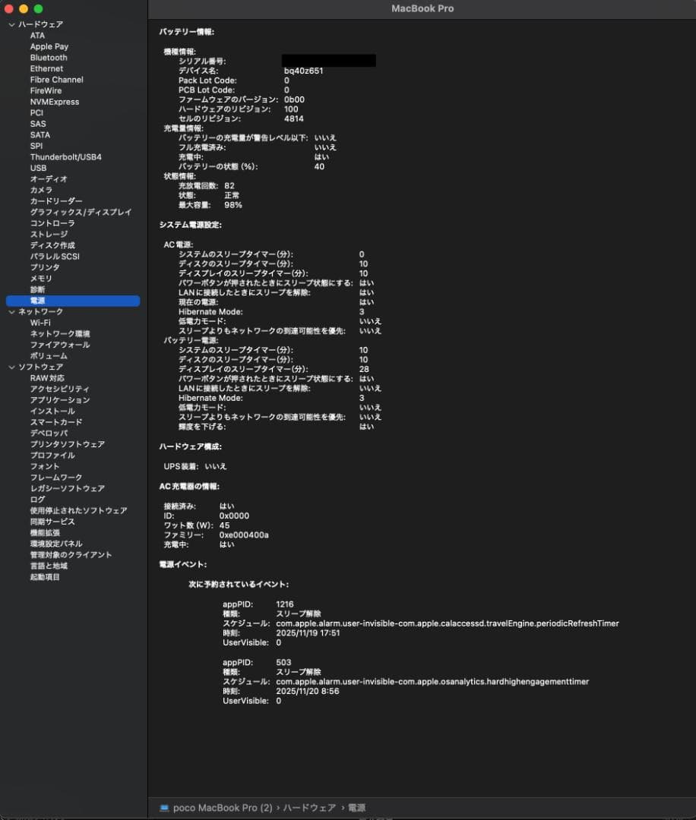Show the ストレージ storage information
Viewport: 696px width, 820px height.
pos(49,235)
